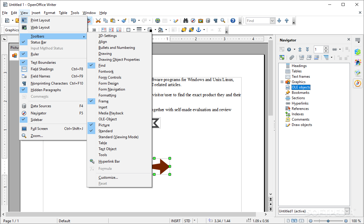364x224 pixels.
Task: Open the Format menu
Action: 50,13
